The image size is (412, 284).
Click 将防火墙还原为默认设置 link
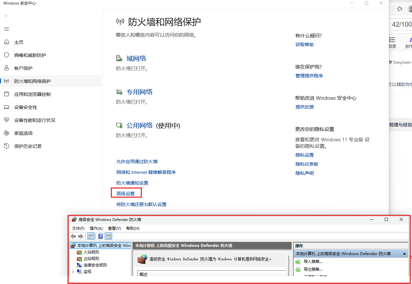141,204
